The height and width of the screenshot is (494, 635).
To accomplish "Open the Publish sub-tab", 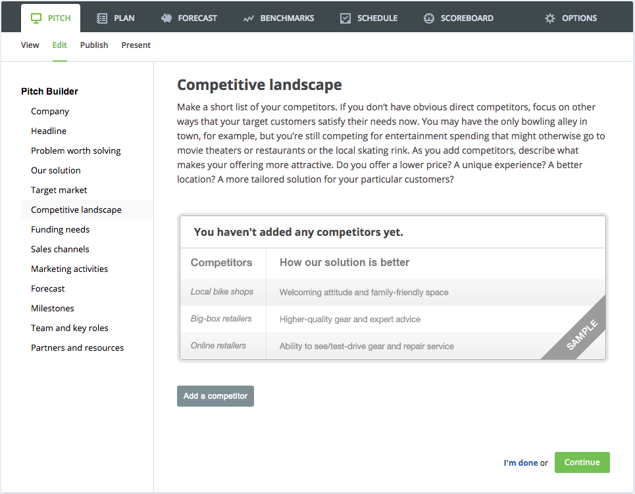I will point(94,45).
